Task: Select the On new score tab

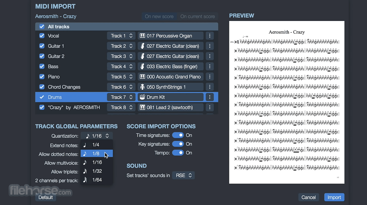Action: click(159, 17)
